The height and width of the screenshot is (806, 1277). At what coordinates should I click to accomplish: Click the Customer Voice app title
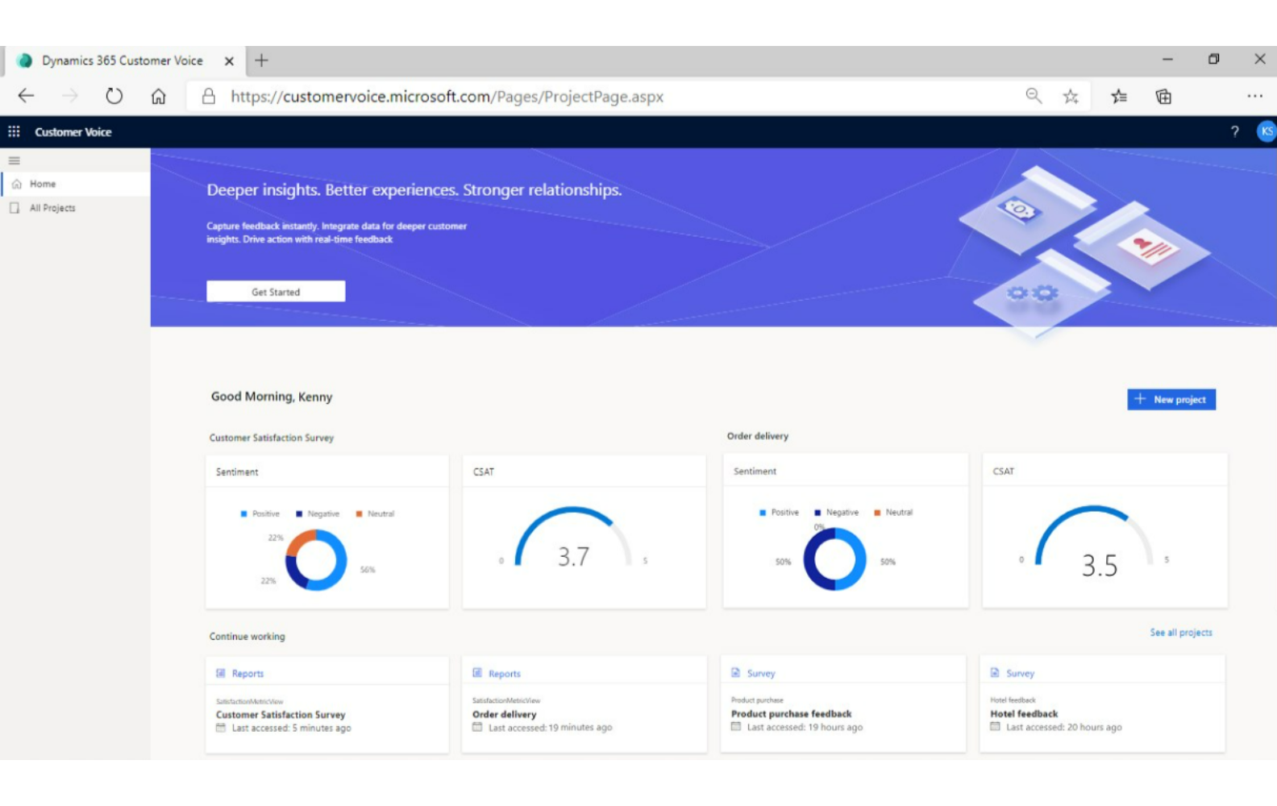point(73,132)
